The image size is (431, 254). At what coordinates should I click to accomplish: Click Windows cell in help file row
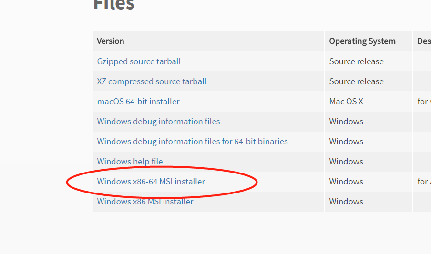coord(346,162)
